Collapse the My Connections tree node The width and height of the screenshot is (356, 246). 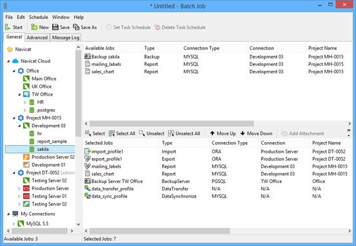(9, 214)
